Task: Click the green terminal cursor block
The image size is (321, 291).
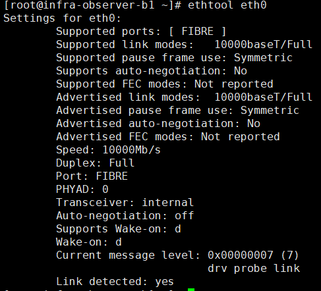Action: [191, 290]
